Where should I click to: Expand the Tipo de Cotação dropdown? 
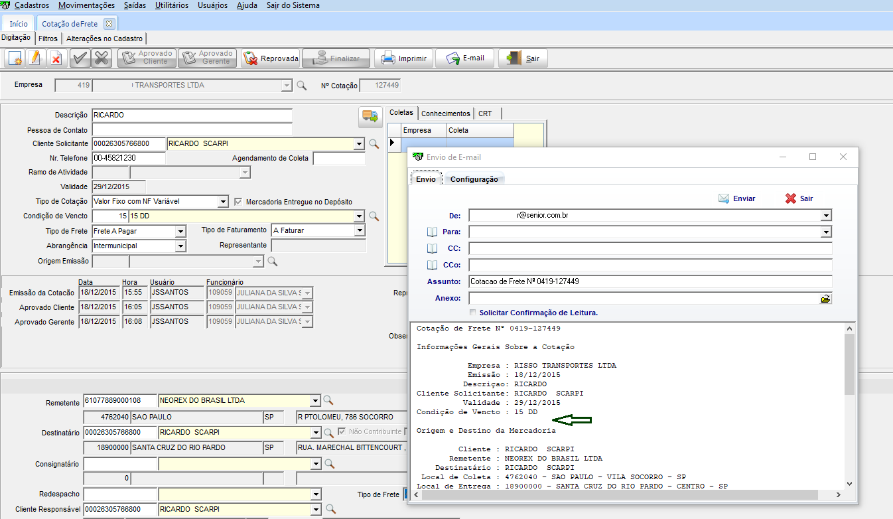tap(223, 202)
